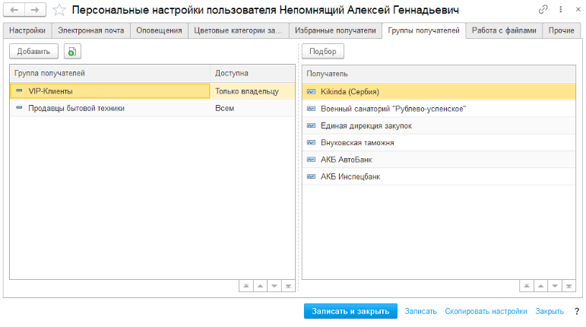586x327 pixels.
Task: Add window to favorites with star icon
Action: pyautogui.click(x=59, y=10)
